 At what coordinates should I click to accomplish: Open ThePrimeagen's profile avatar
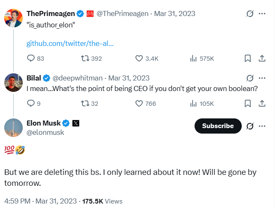(13, 17)
